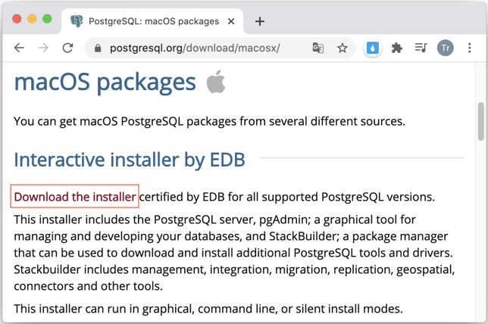Click the PostgreSQL elephant favicon
The width and height of the screenshot is (488, 324).
[x=77, y=21]
